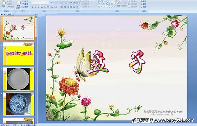Click the font color icon
The image size is (197, 126).
click(56, 7)
